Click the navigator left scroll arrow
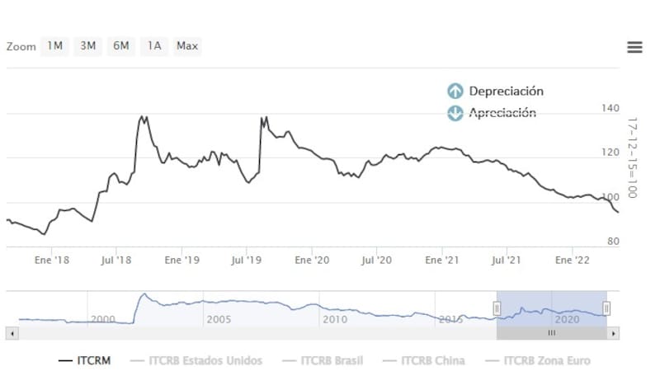This screenshot has width=660, height=376. pyautogui.click(x=11, y=333)
